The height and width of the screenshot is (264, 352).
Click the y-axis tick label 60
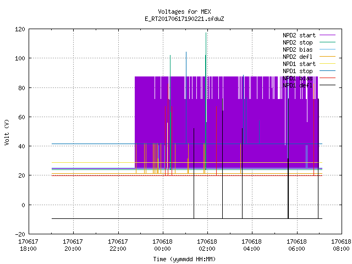tap(21, 117)
